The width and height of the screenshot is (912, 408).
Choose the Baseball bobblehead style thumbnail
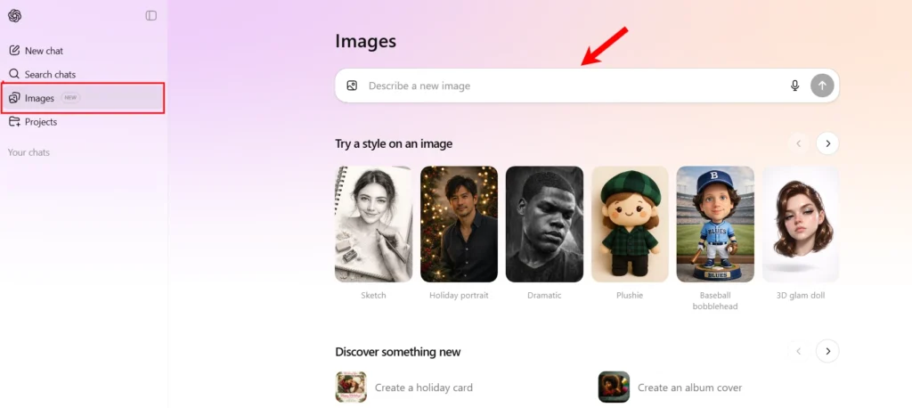(715, 224)
